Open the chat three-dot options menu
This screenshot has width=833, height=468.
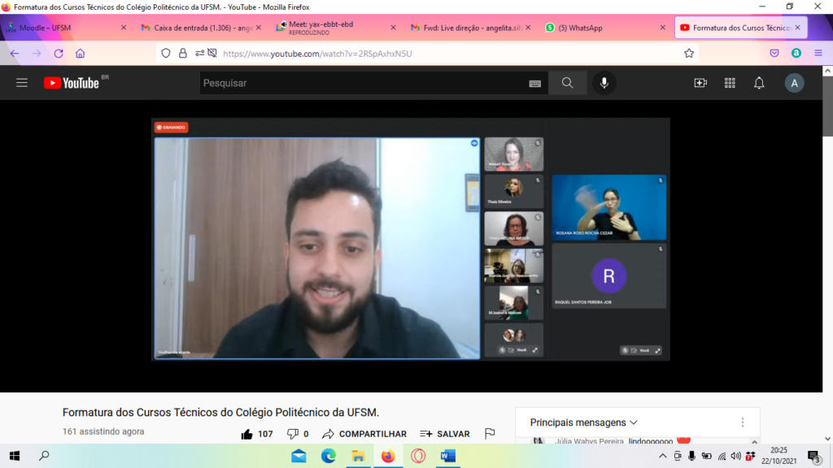click(x=742, y=422)
